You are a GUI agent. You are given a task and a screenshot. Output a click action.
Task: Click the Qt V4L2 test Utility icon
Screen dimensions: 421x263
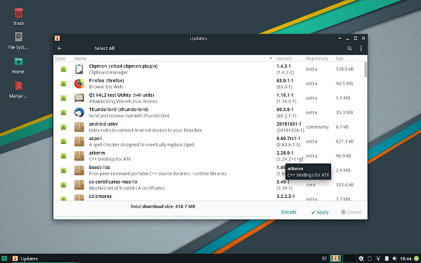coord(79,98)
